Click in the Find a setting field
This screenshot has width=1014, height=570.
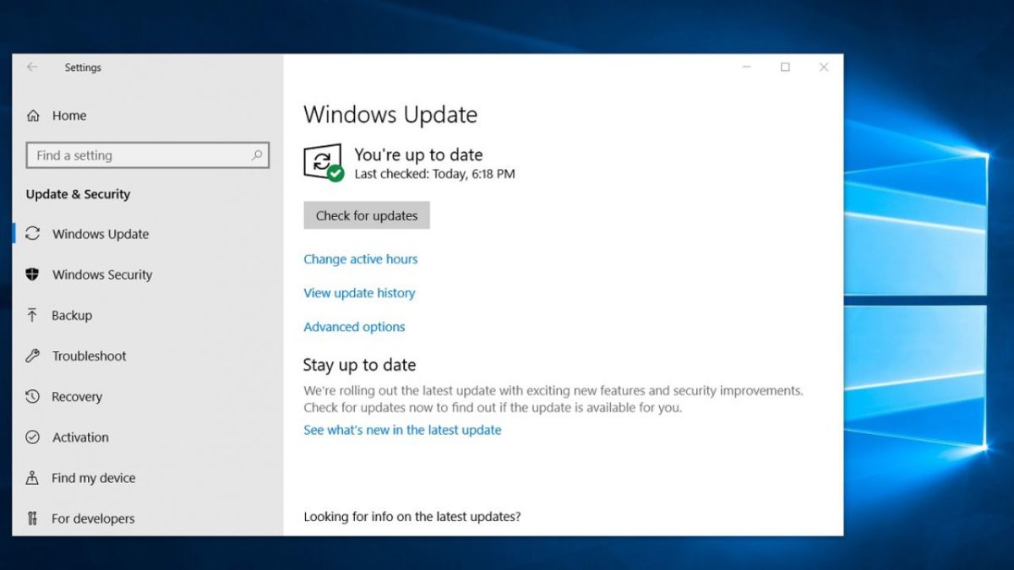pyautogui.click(x=148, y=155)
